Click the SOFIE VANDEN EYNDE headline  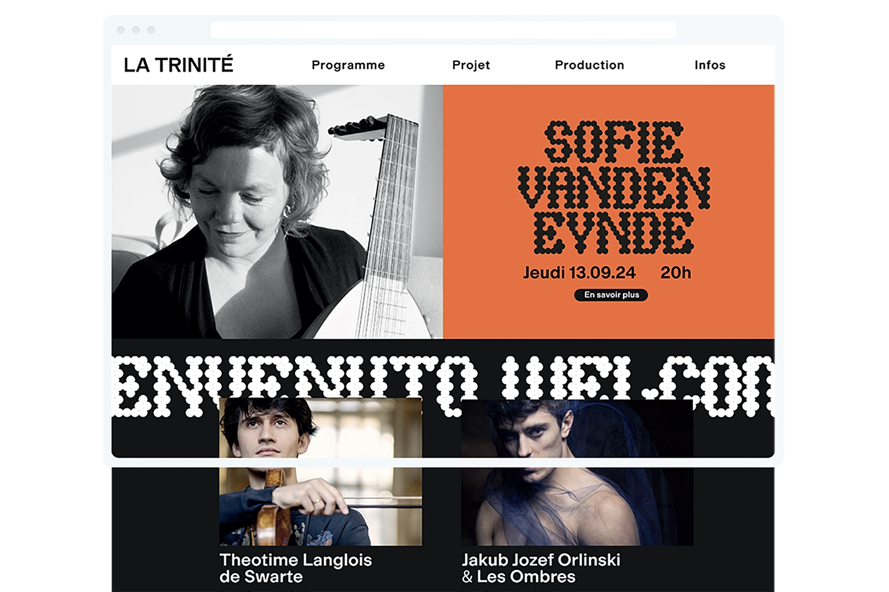[x=614, y=186]
